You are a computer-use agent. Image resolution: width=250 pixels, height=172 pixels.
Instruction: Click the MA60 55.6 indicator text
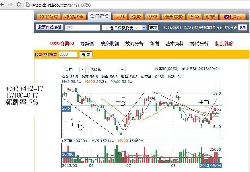coord(121,82)
